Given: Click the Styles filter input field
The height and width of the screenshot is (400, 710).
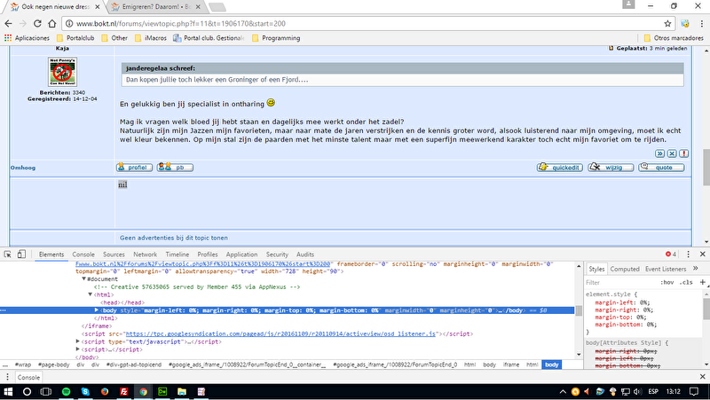Looking at the screenshot, I should [x=620, y=282].
